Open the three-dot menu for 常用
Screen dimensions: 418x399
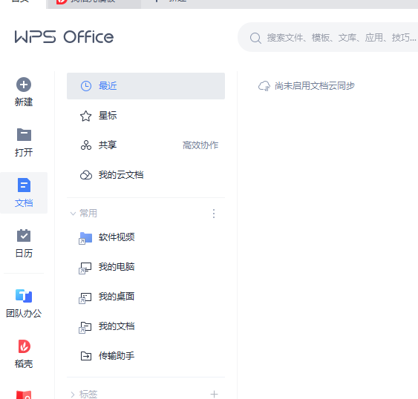click(214, 214)
